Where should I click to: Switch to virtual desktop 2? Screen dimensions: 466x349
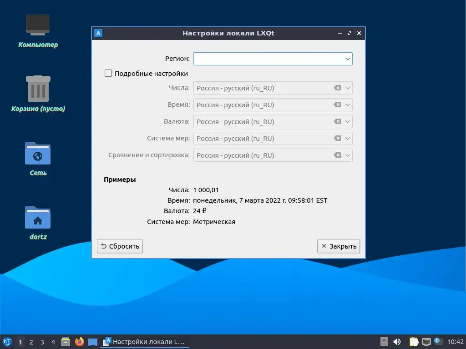coord(31,342)
